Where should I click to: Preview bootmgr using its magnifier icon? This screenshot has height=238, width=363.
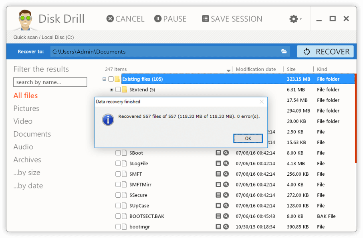226,226
